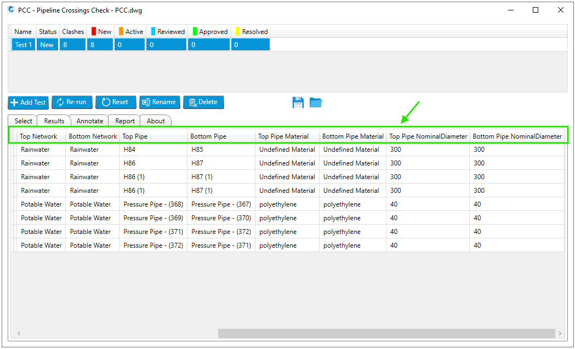The height and width of the screenshot is (349, 575).
Task: Click the blue folder open icon
Action: pyautogui.click(x=316, y=102)
